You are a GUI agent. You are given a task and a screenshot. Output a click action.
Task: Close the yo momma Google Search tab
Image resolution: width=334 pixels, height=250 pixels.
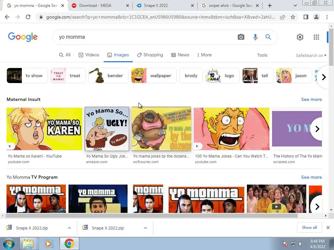click(x=63, y=6)
